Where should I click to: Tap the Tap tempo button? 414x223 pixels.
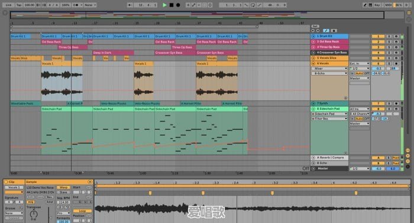coord(19,5)
